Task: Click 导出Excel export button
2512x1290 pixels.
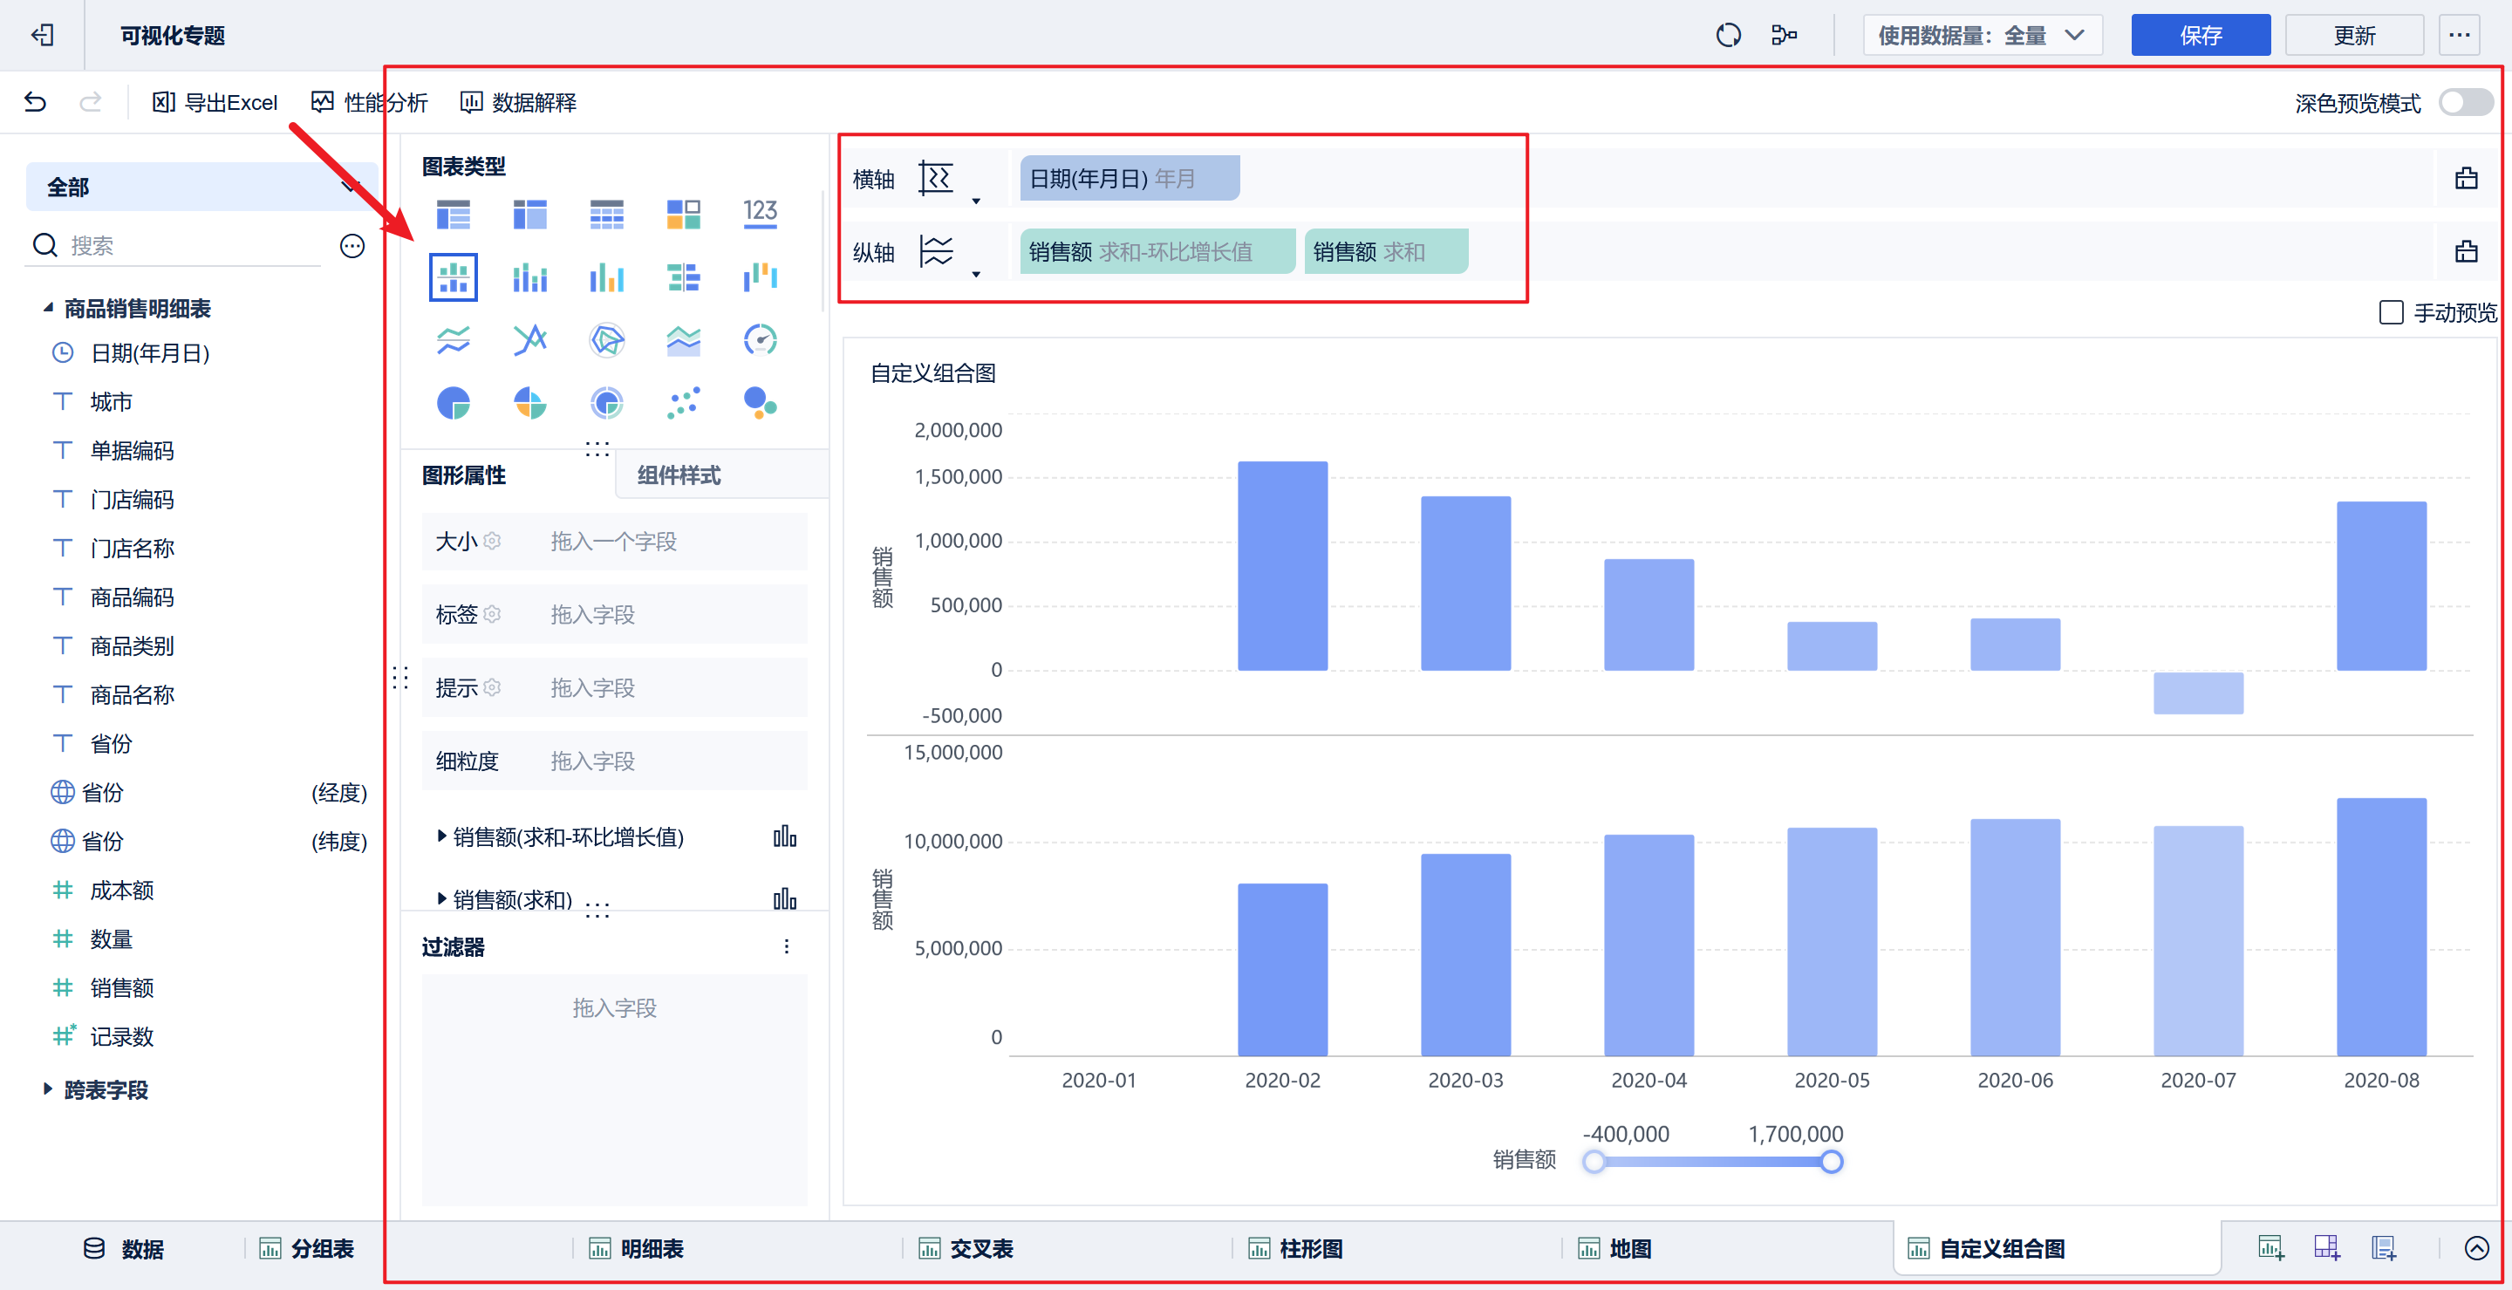Action: (x=215, y=102)
